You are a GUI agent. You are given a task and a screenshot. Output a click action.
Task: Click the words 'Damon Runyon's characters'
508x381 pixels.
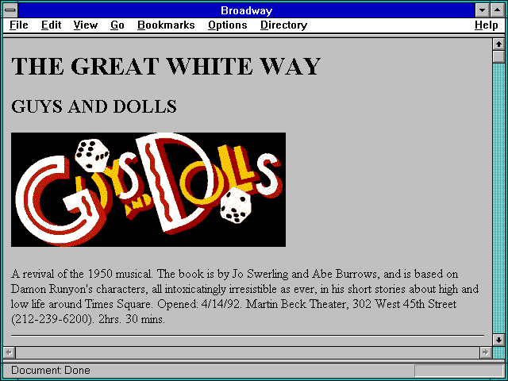coord(79,289)
